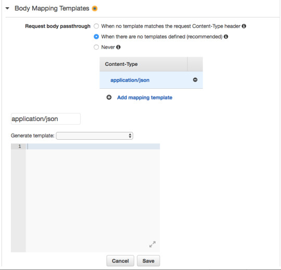
Task: Remove application/json template with minus icon
Action: click(195, 80)
